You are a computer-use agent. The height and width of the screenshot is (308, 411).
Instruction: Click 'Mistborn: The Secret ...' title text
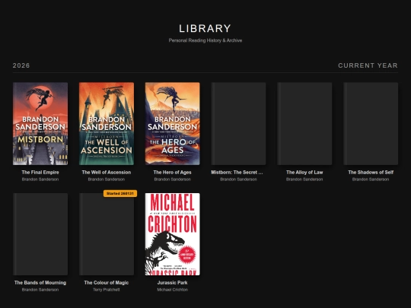click(237, 173)
